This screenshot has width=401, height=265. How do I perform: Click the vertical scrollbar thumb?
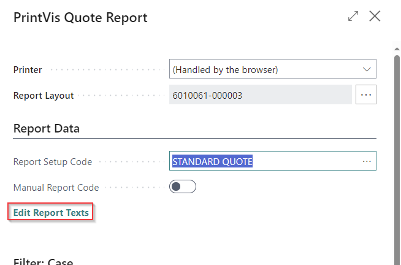tap(396, 153)
